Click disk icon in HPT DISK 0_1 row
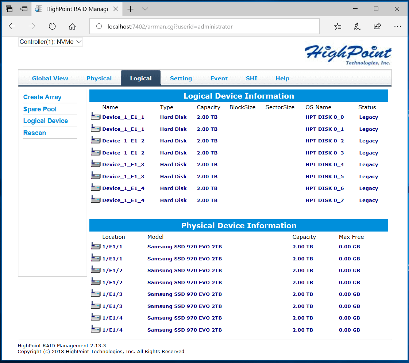 (96, 128)
